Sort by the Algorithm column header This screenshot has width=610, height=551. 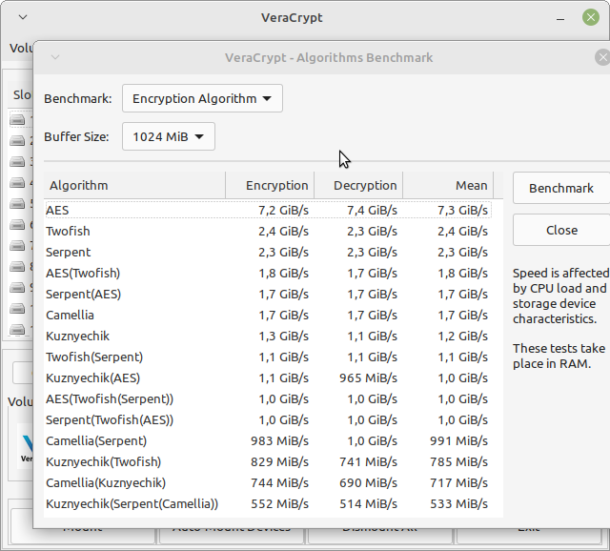[134, 186]
